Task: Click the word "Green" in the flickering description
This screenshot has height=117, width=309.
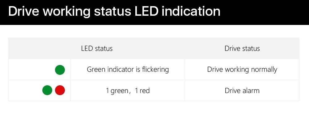Action: (x=95, y=70)
